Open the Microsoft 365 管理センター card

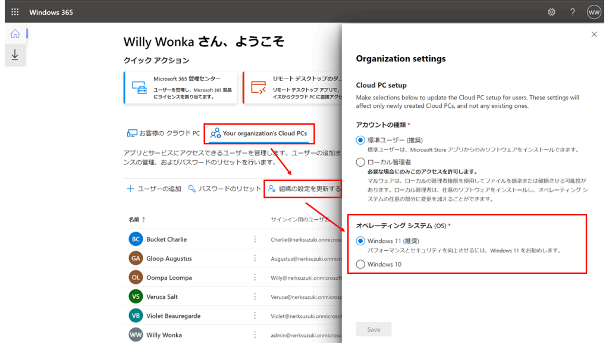click(x=180, y=87)
